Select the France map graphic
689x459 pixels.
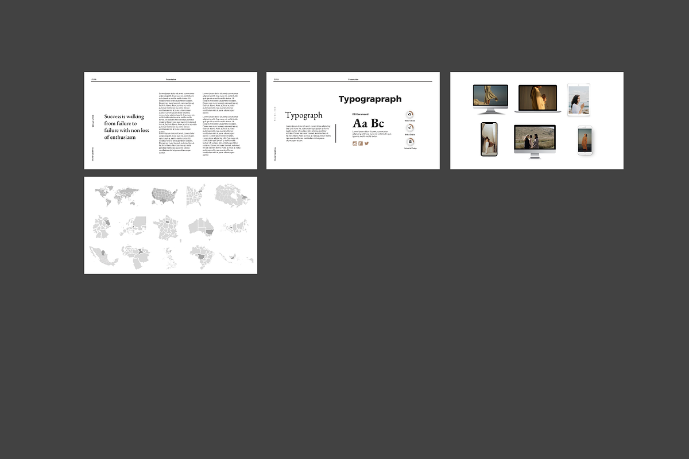point(167,229)
